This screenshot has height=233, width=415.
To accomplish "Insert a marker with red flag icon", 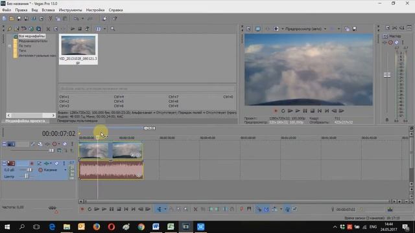I will coord(242,209).
